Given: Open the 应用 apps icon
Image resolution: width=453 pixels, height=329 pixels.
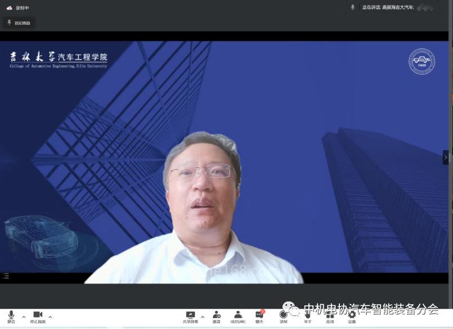Looking at the screenshot, I should tap(330, 317).
